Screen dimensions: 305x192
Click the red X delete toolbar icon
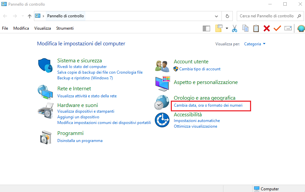pos(267,28)
